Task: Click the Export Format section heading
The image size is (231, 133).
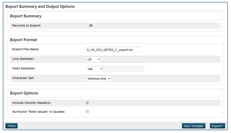Action: click(23, 40)
